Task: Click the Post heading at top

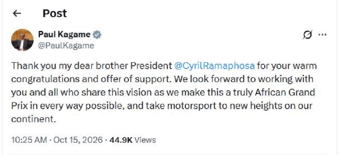Action: pos(55,13)
